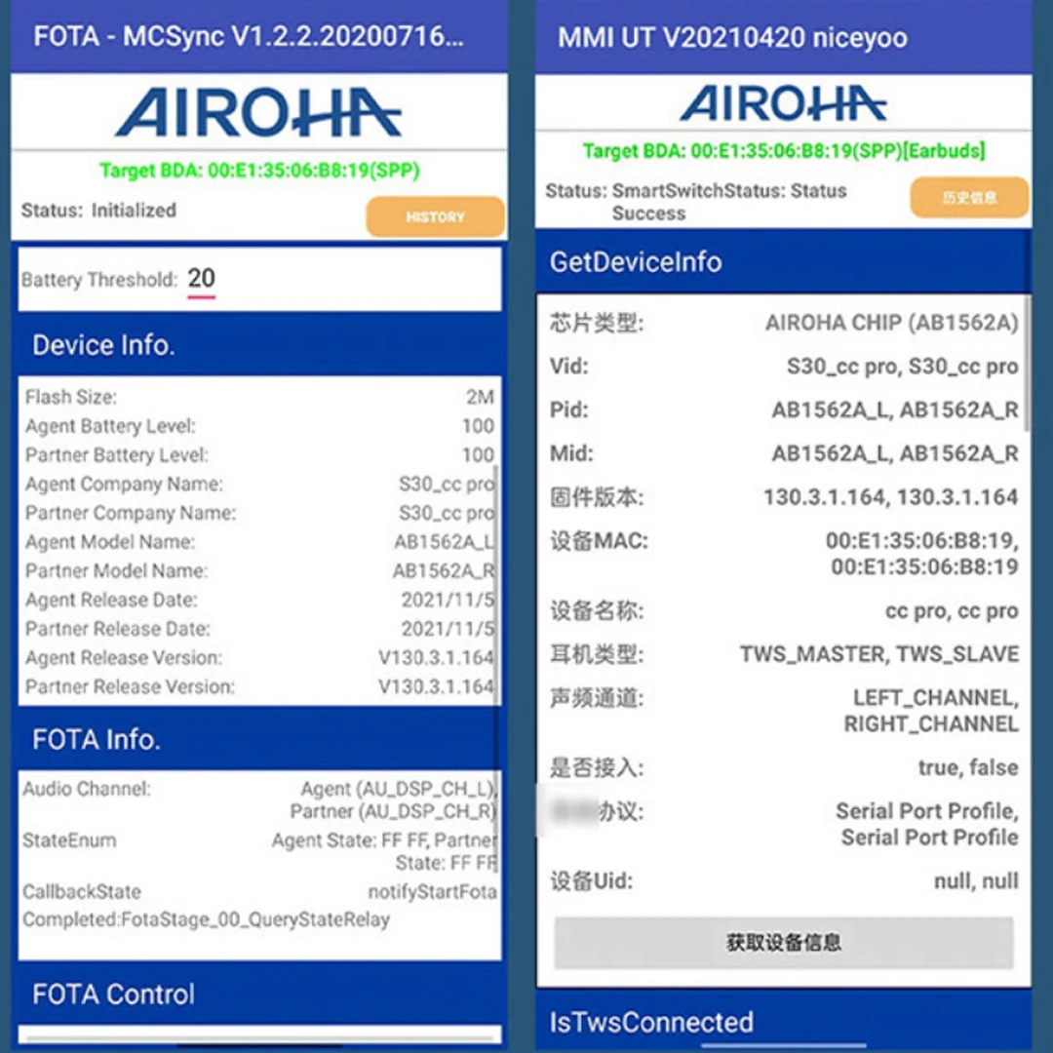
Task: Tap the orange HISTORY button
Action: point(435,216)
